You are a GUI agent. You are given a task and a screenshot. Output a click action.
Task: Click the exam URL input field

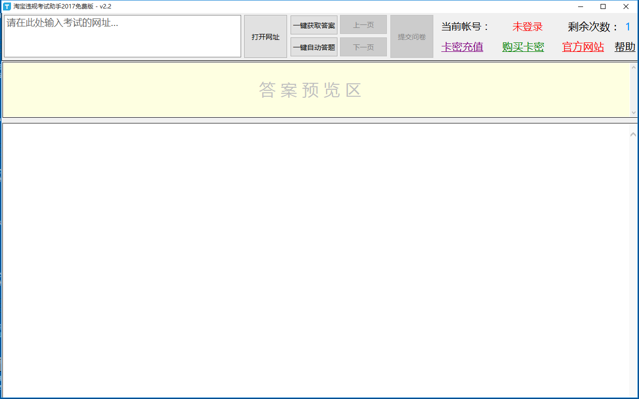pyautogui.click(x=122, y=36)
